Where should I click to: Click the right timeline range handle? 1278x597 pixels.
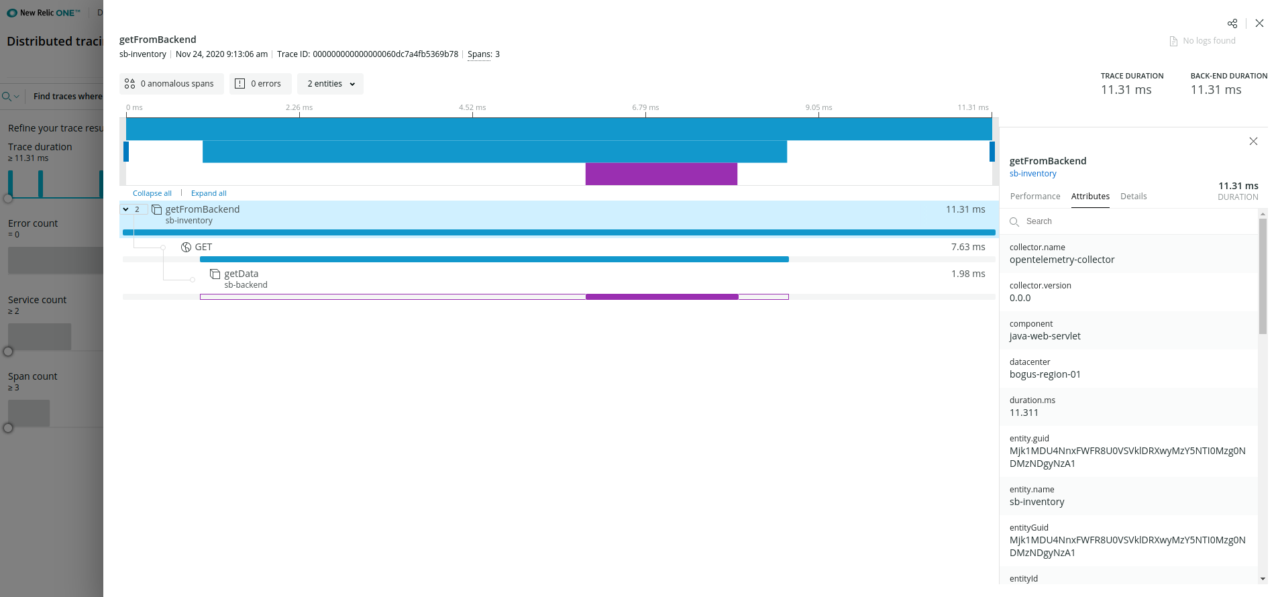click(x=992, y=152)
